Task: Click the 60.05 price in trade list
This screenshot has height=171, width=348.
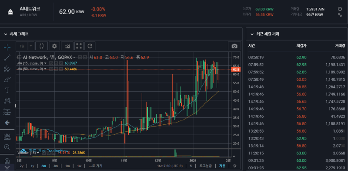Action: click(301, 79)
